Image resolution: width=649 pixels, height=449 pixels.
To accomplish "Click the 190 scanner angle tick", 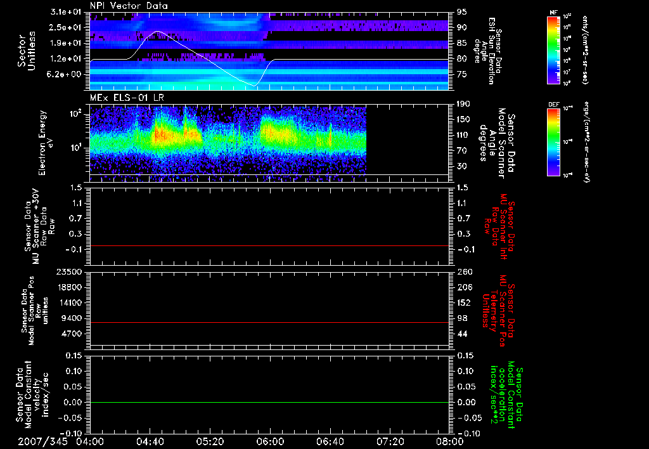I will pyautogui.click(x=465, y=104).
